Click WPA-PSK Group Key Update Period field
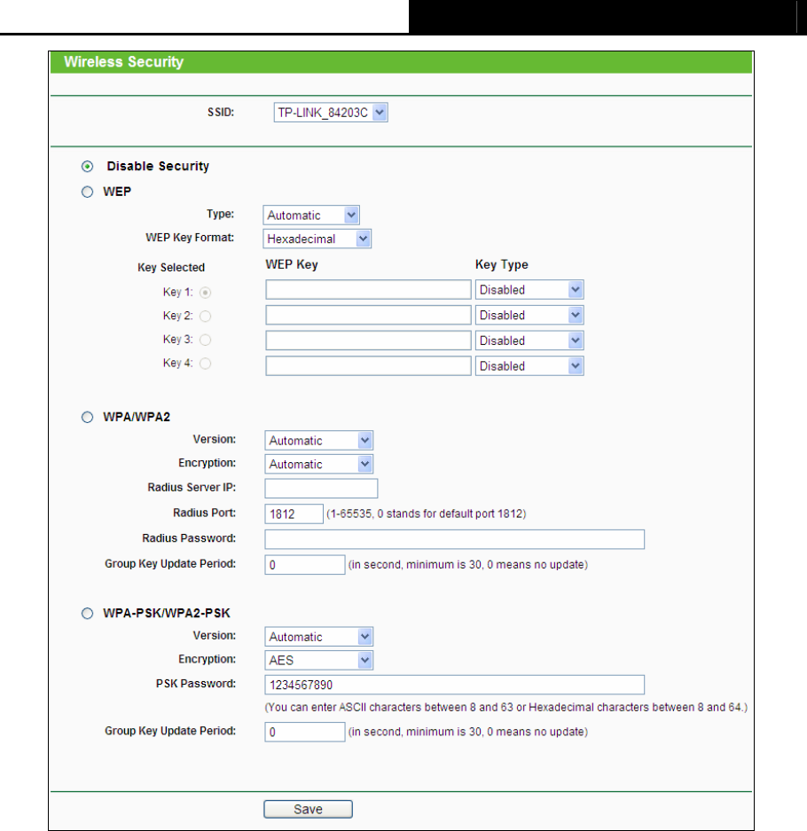Viewport: 807px width, 831px height. pos(305,732)
